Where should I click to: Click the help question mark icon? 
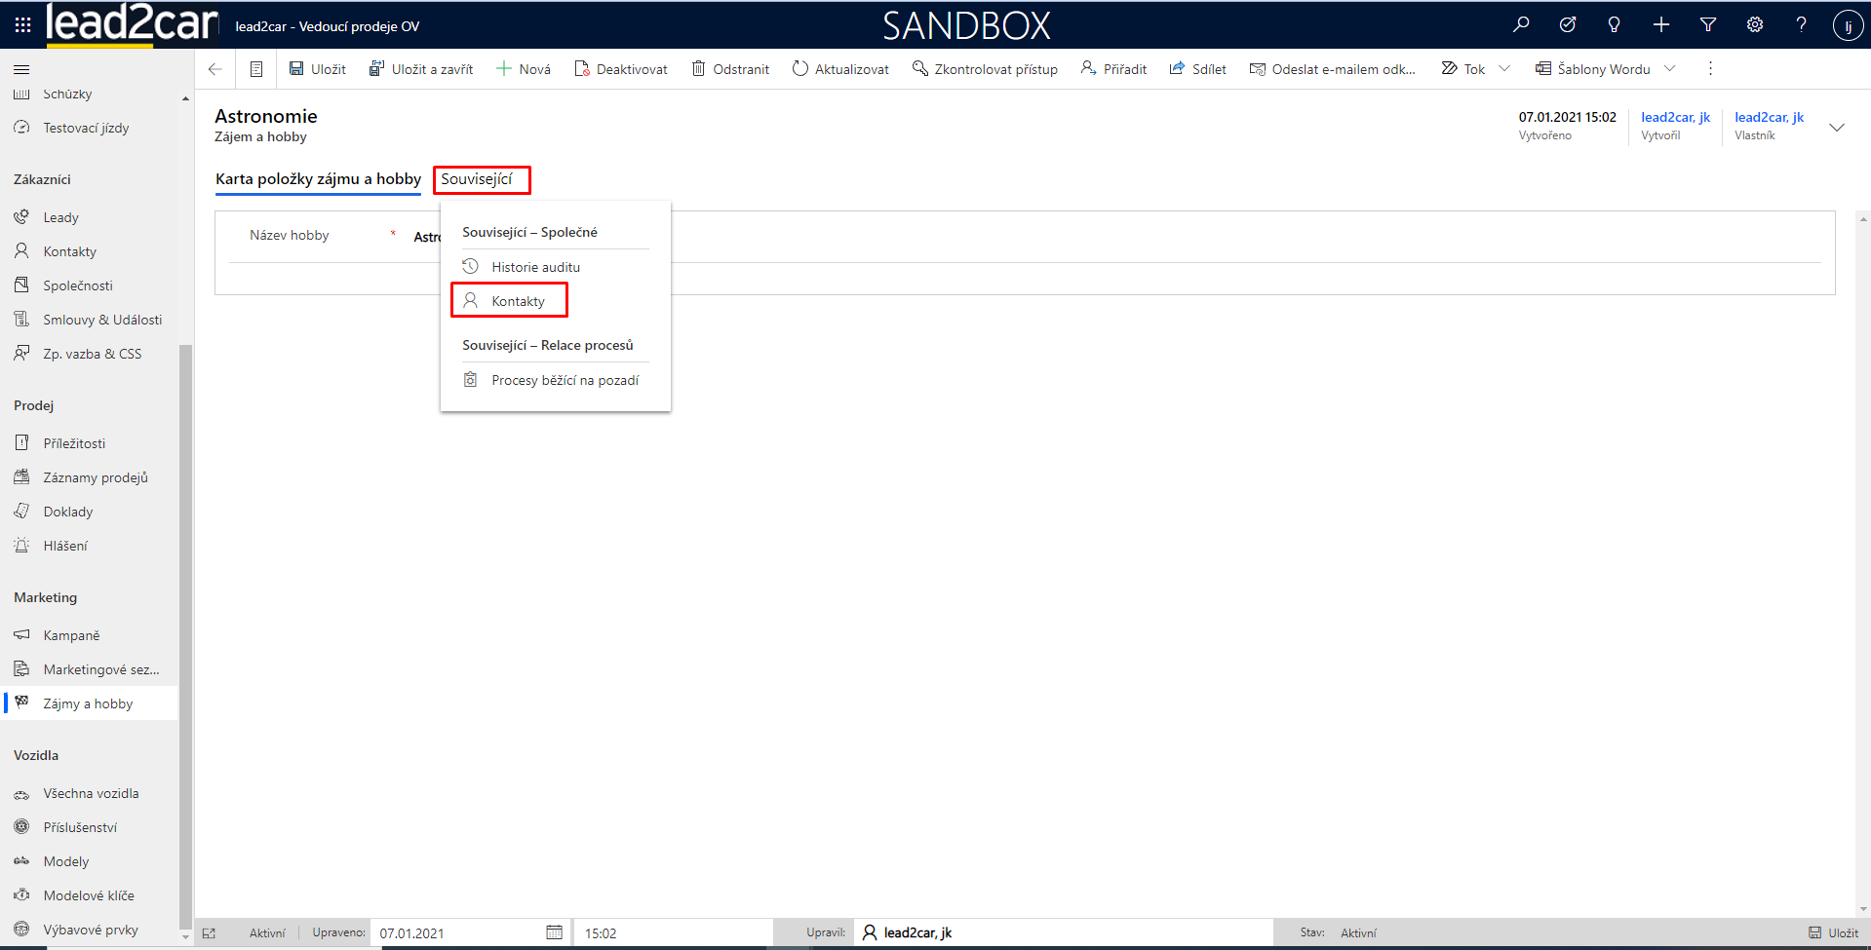(x=1801, y=25)
